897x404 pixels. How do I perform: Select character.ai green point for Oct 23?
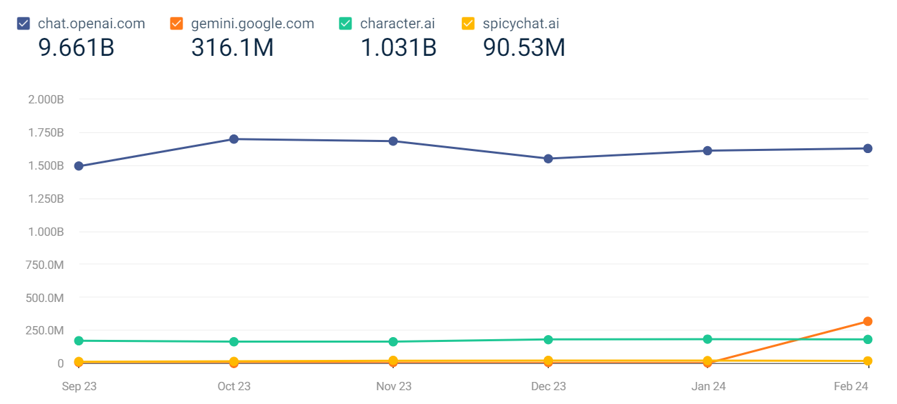tap(234, 342)
